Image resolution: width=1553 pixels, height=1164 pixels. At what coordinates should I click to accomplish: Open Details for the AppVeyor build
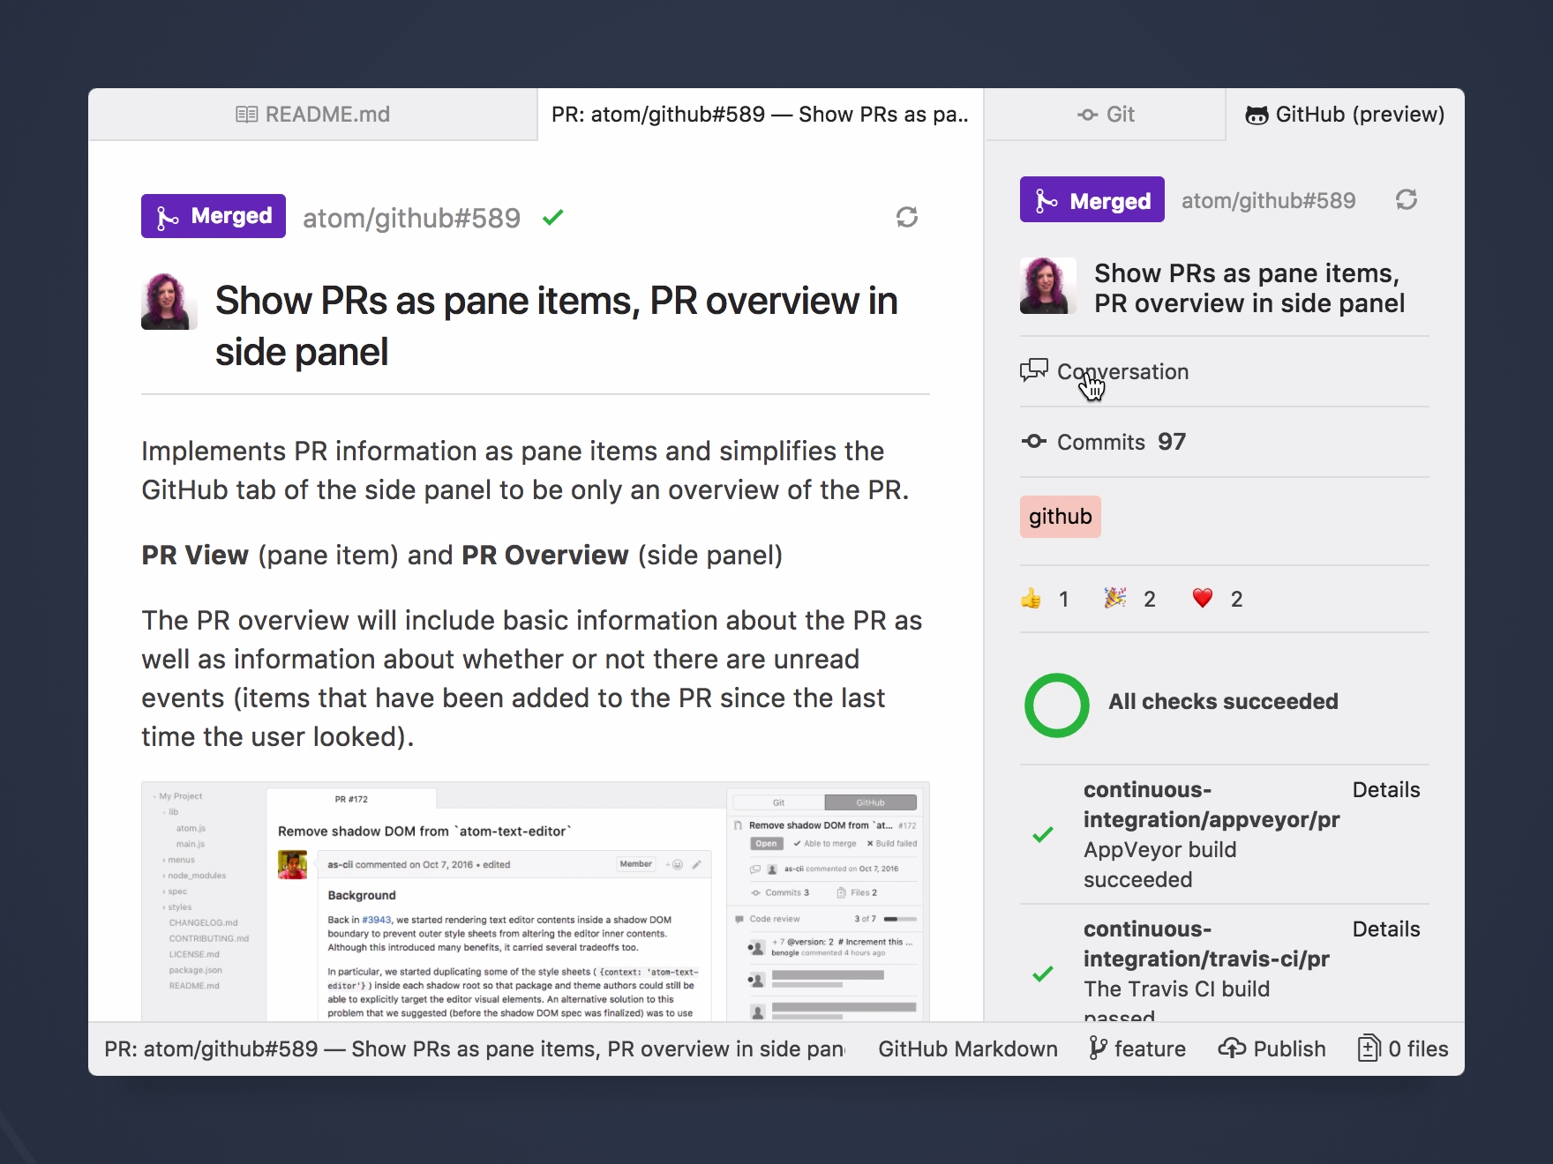[1386, 790]
